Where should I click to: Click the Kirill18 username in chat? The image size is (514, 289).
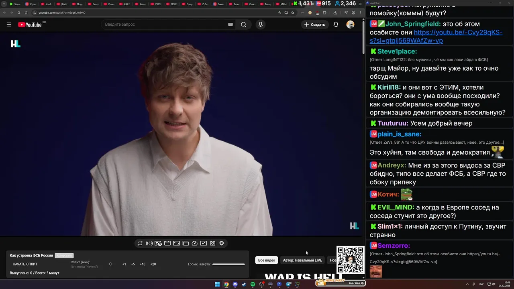[389, 87]
